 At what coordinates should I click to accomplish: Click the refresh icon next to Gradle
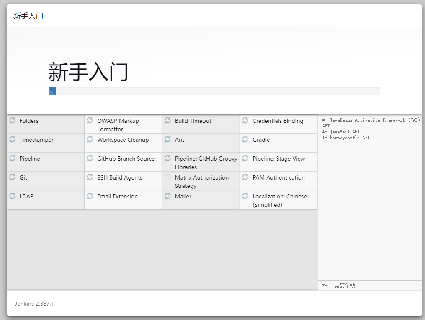(x=245, y=140)
